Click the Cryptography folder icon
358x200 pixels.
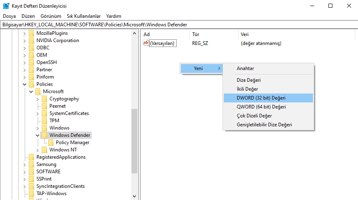(44, 99)
